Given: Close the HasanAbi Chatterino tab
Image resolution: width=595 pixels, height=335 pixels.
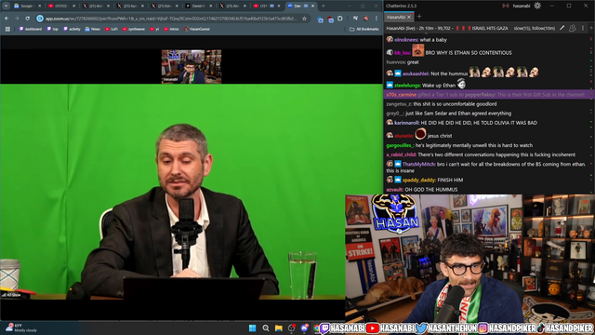Looking at the screenshot, I should 409,17.
